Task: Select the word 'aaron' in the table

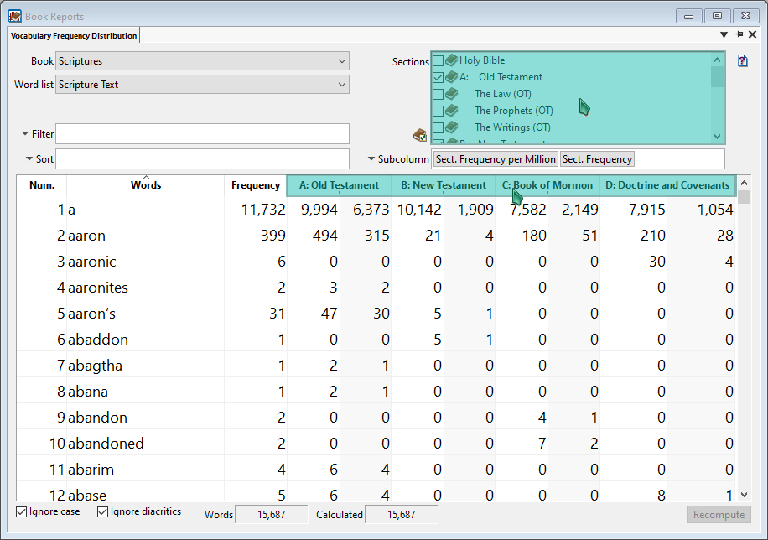Action: pyautogui.click(x=86, y=236)
